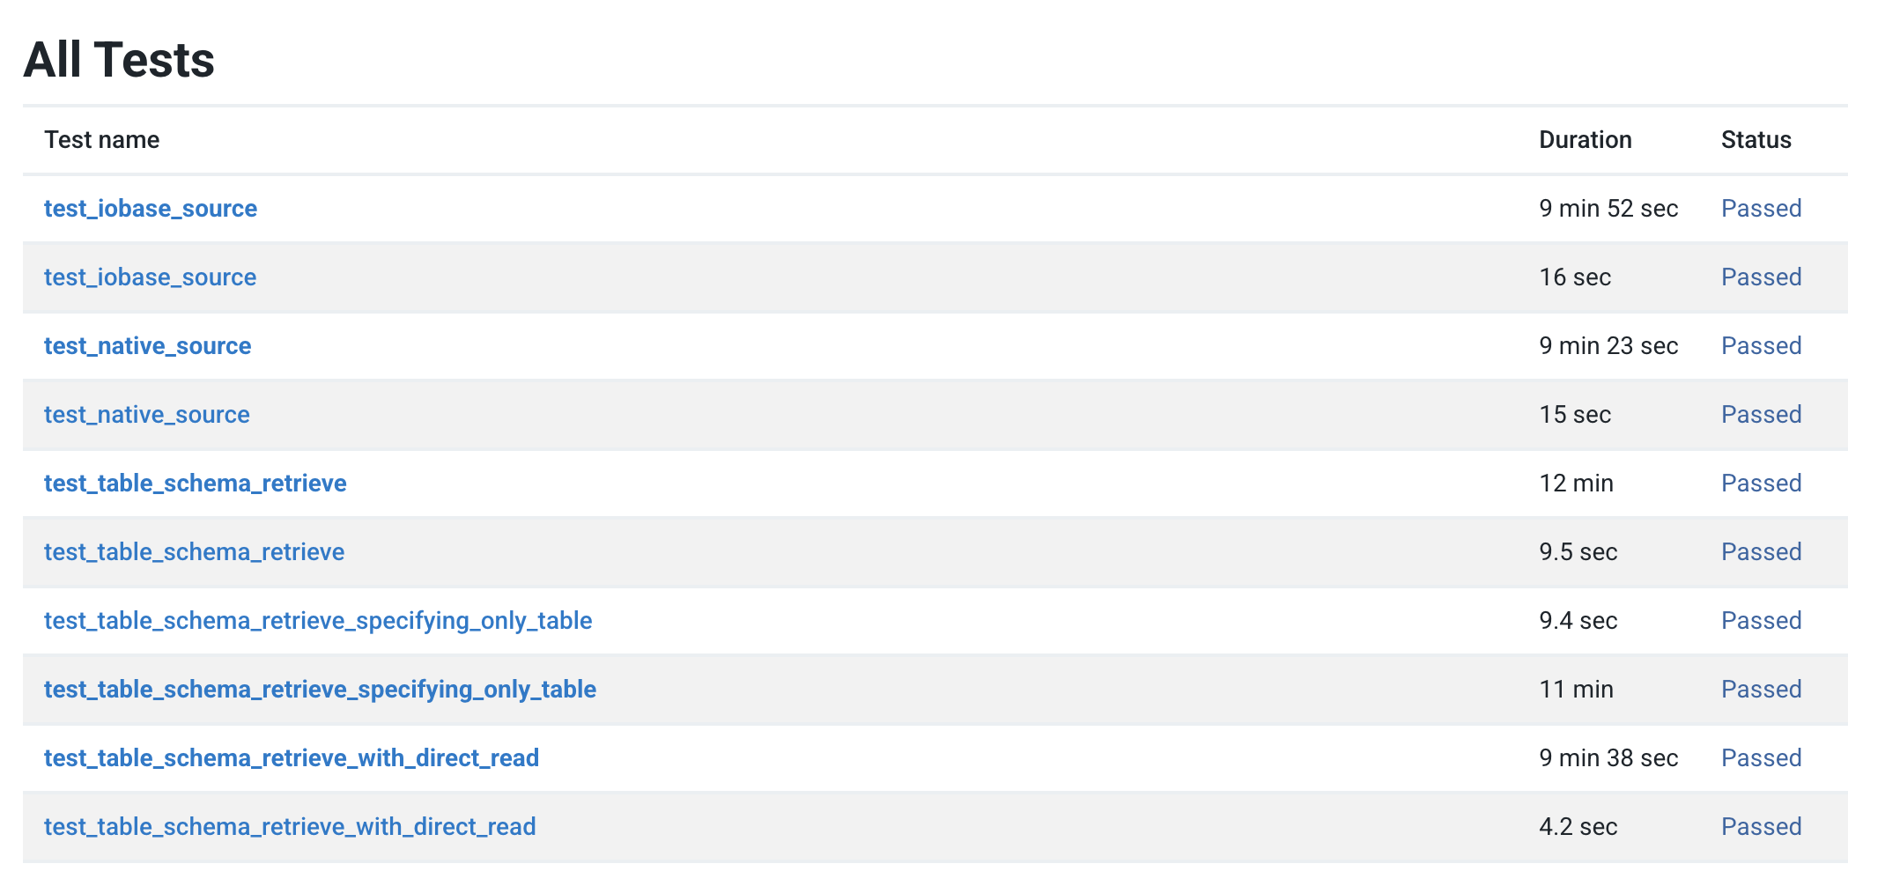The image size is (1885, 886).
Task: Click Passed status in 11 min row
Action: point(1762,690)
